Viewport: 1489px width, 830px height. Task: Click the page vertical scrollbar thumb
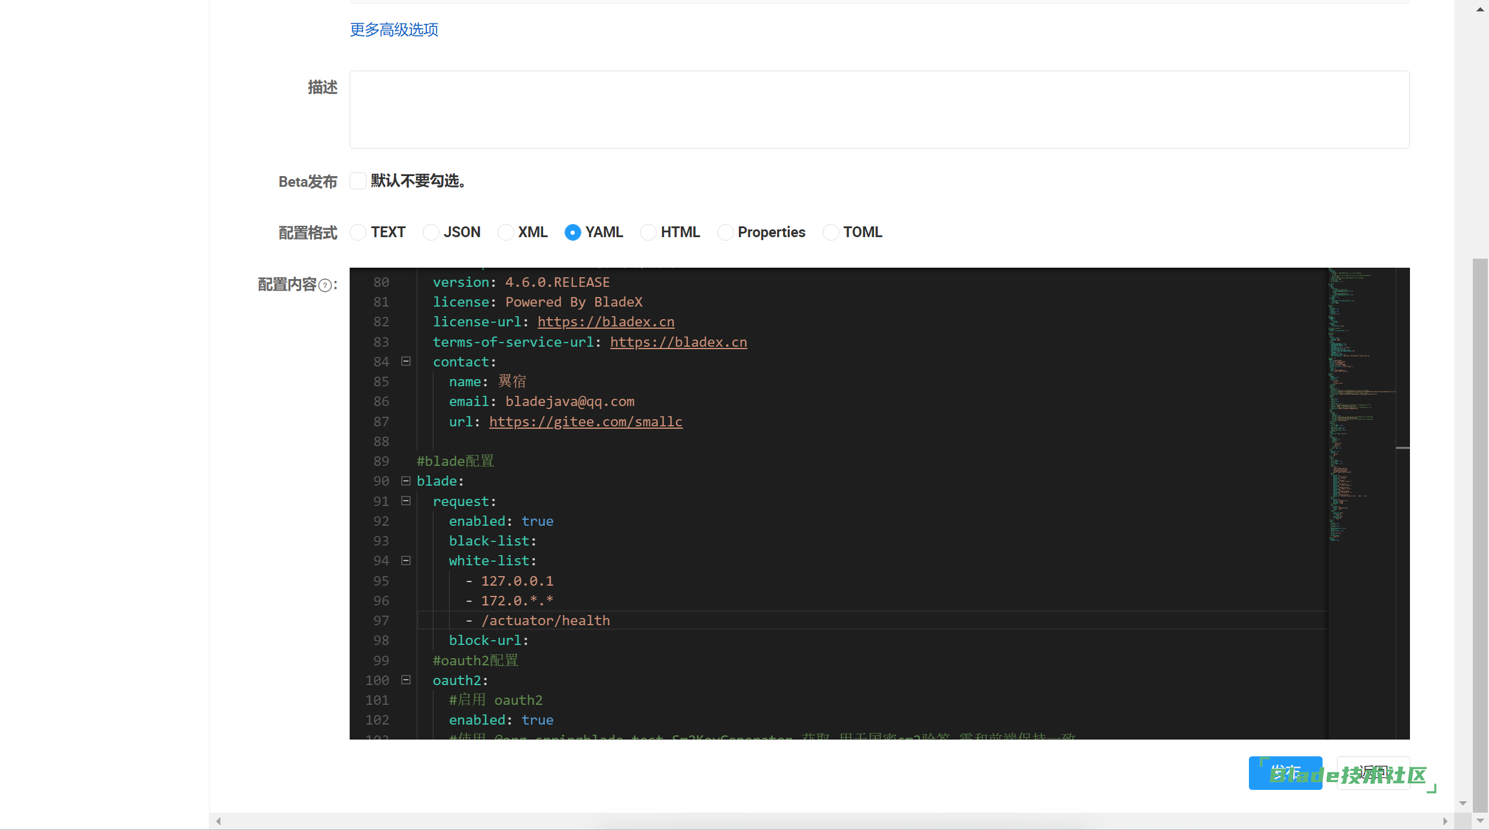coord(1480,535)
